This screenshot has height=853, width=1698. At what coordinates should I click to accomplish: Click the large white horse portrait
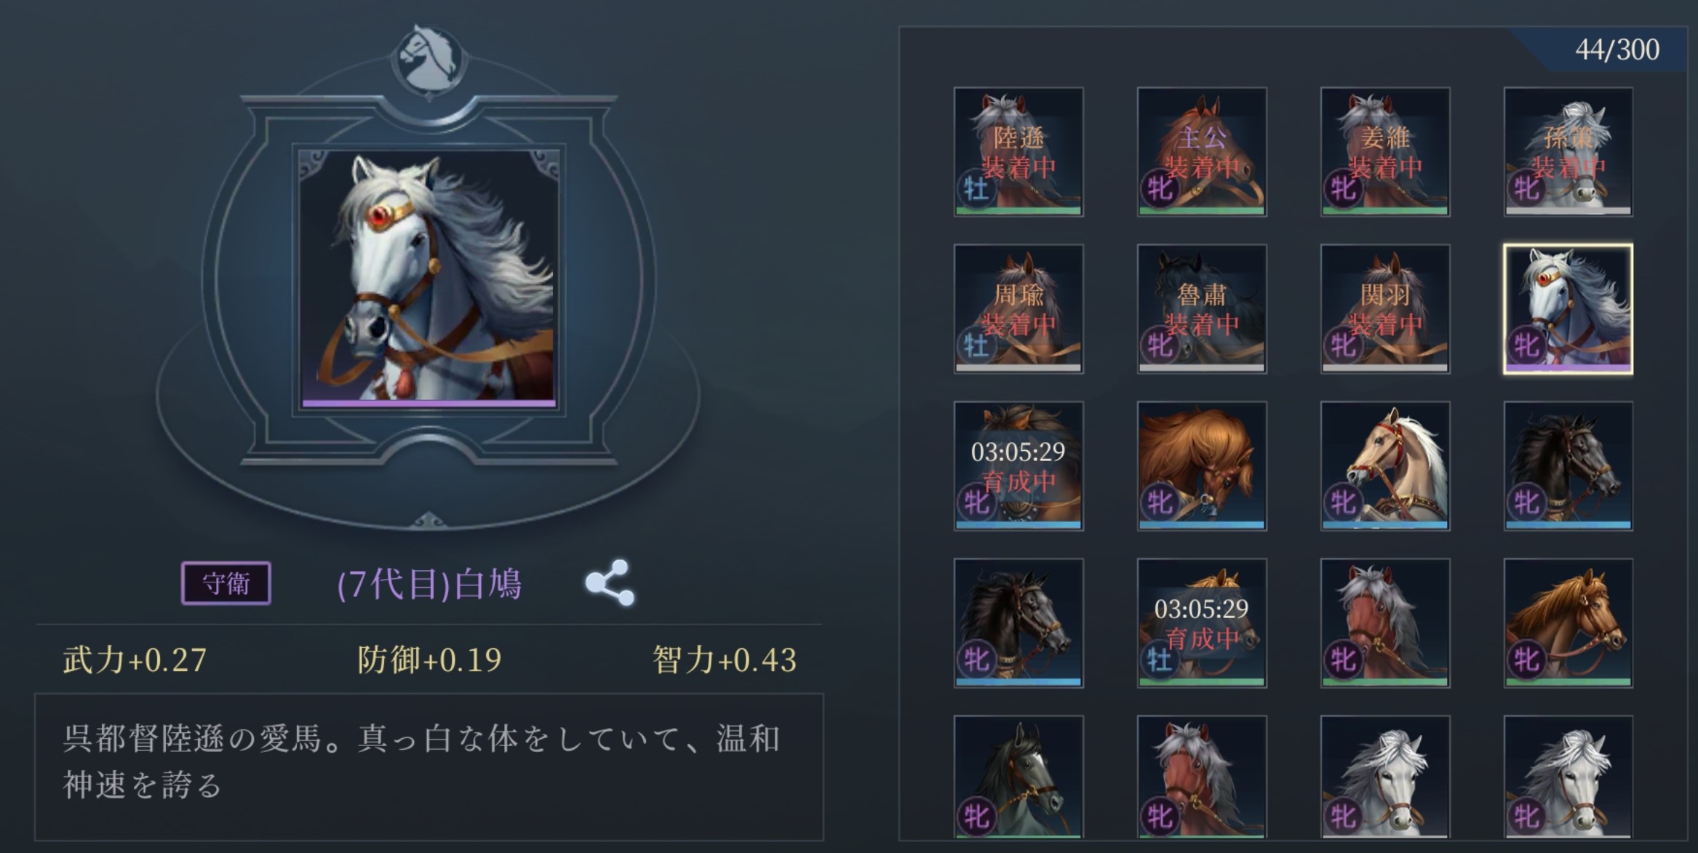(429, 279)
